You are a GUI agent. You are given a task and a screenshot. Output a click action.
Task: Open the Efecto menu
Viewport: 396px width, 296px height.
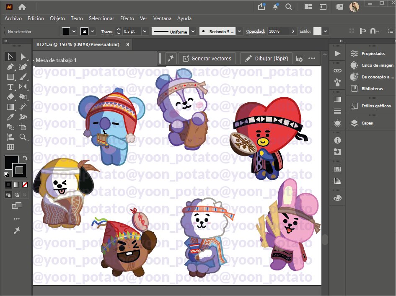[127, 18]
